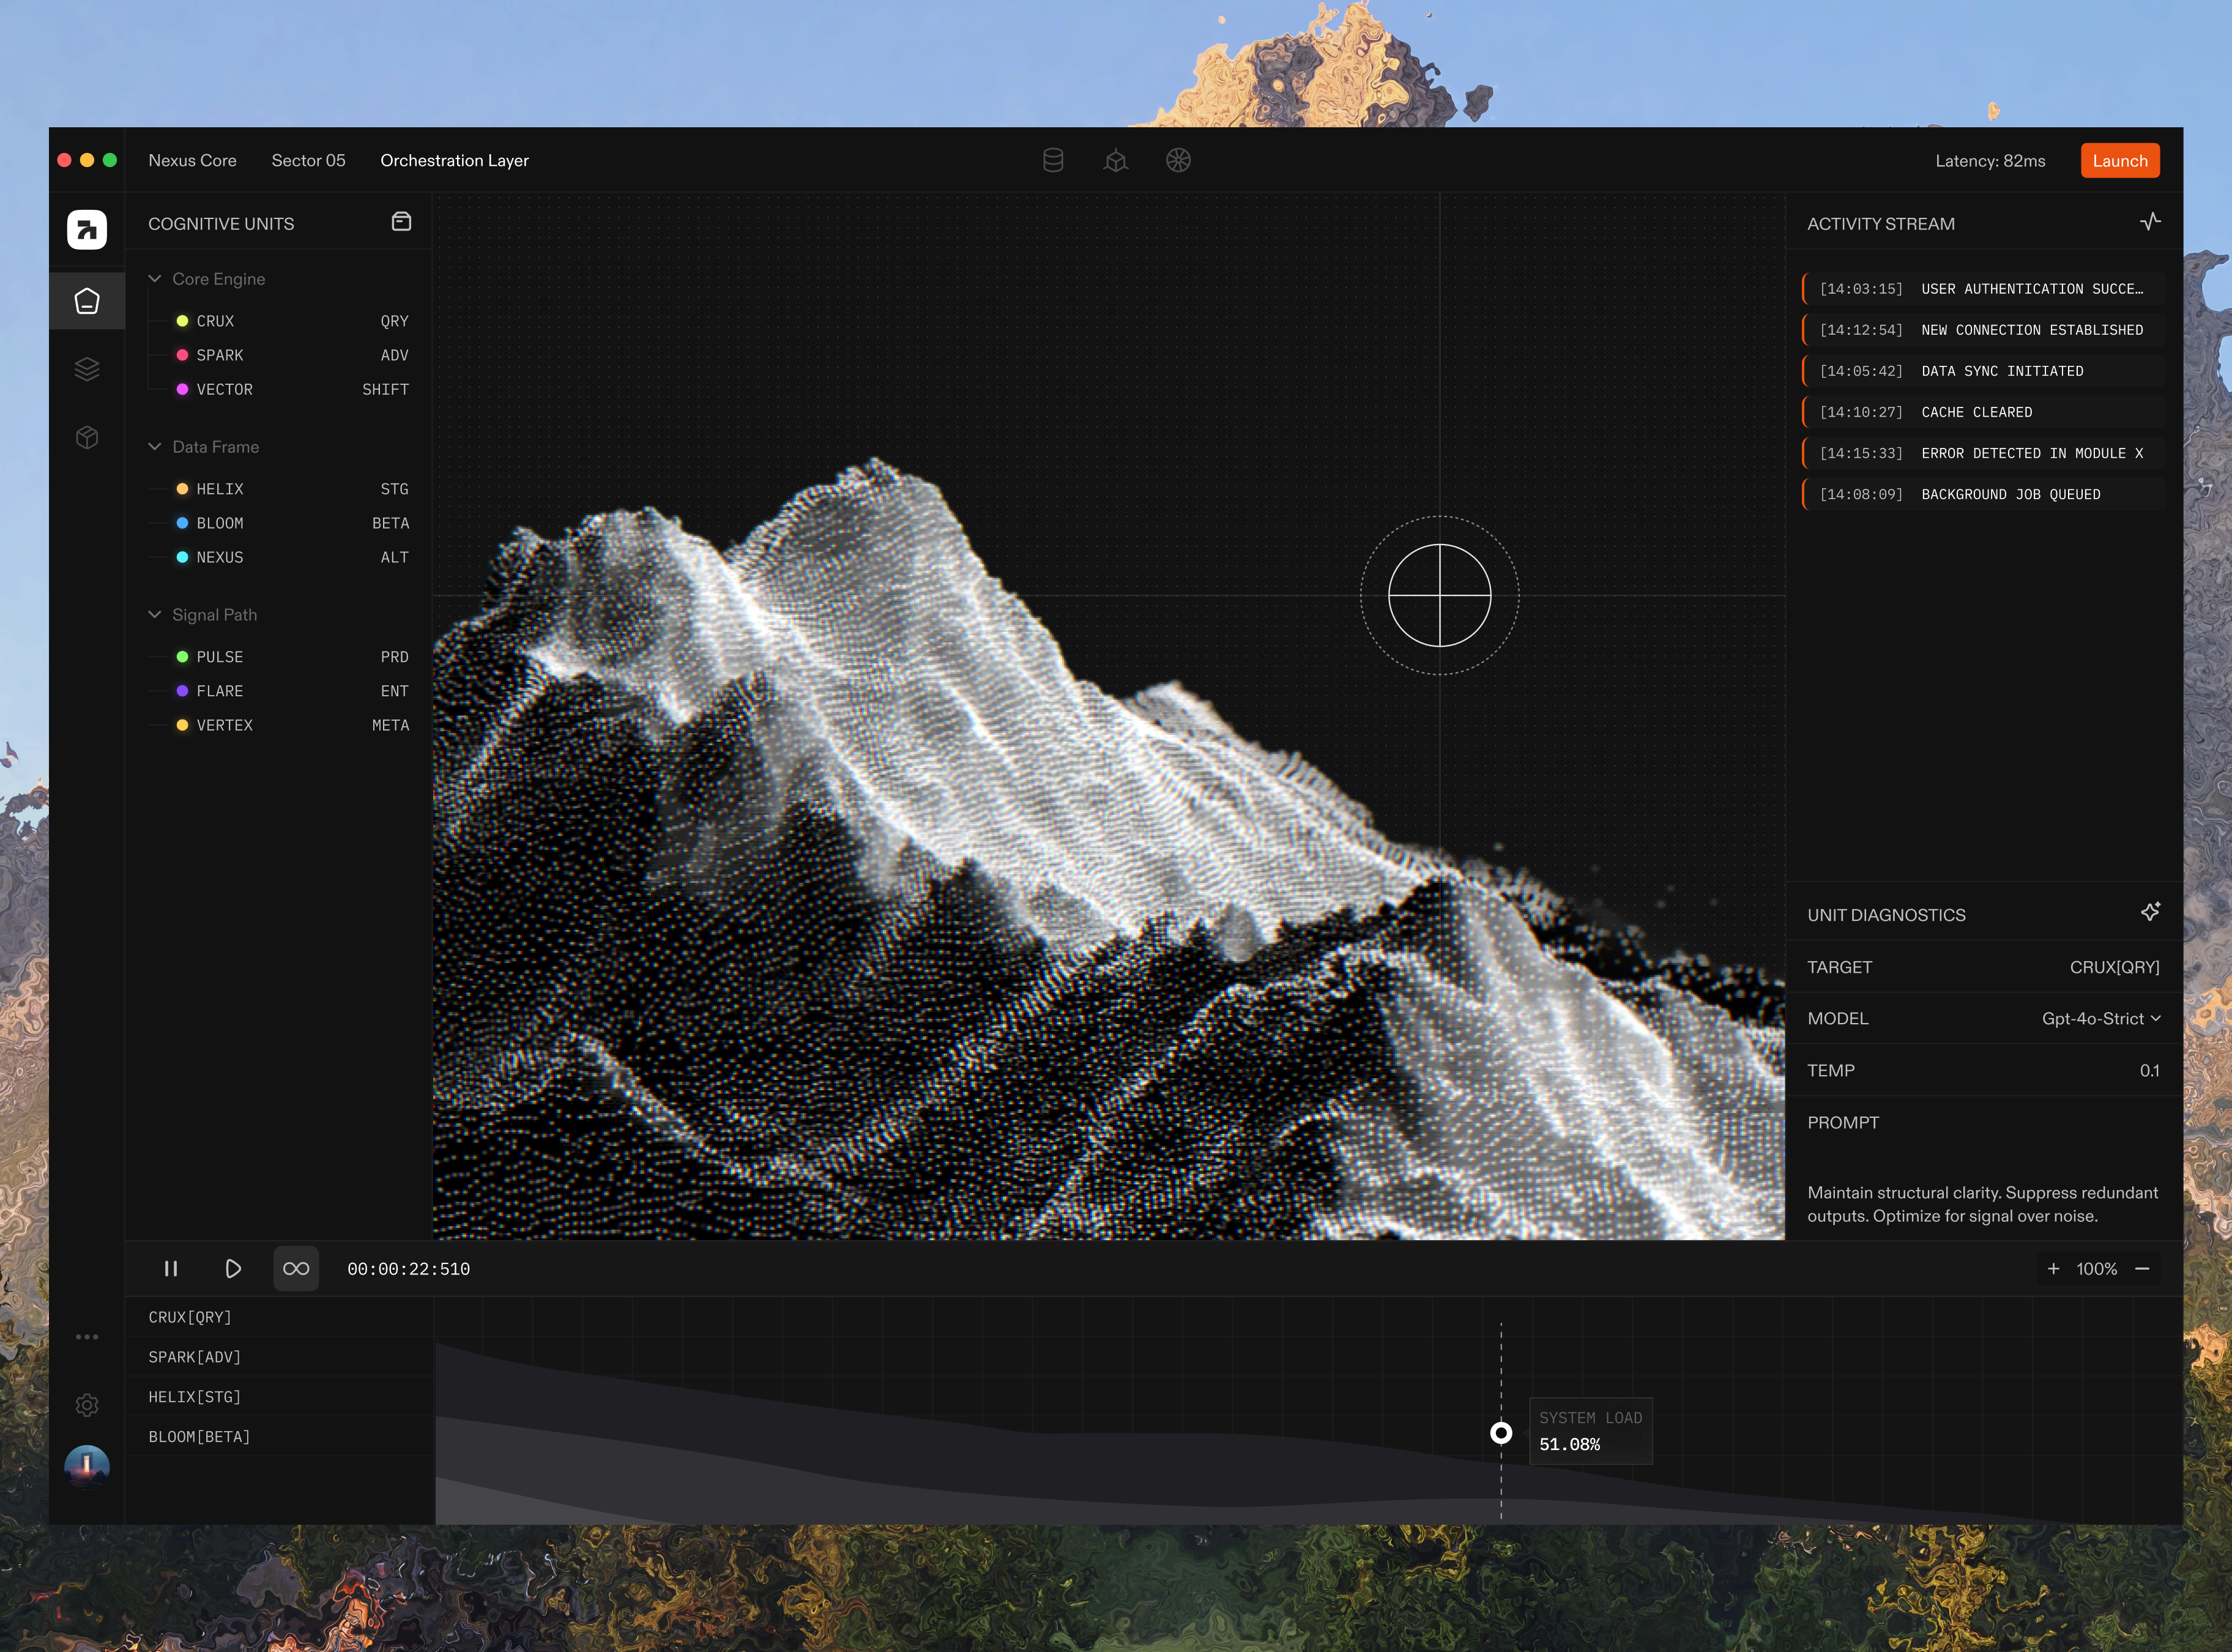Screen dimensions: 2232x1652
Task: Click the TARGET value CRUX[QRY]
Action: (x=2114, y=967)
